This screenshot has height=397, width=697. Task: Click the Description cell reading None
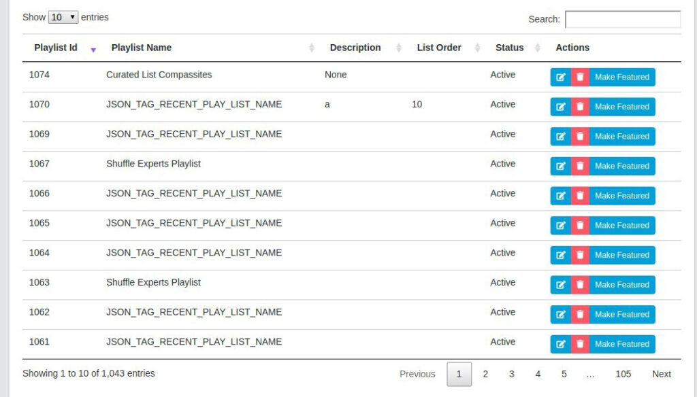pyautogui.click(x=336, y=75)
